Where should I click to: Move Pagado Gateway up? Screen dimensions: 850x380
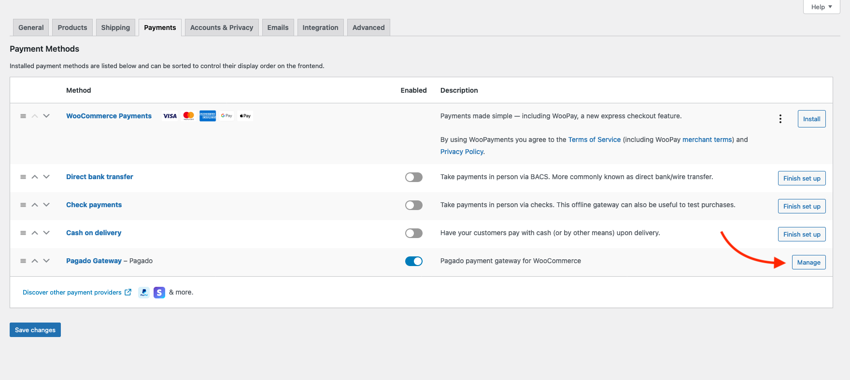tap(35, 261)
